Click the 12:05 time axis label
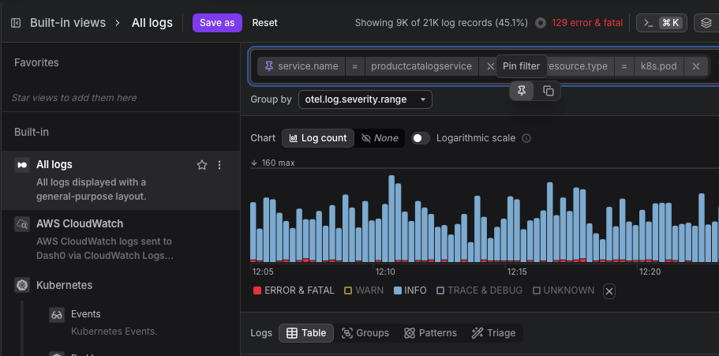The image size is (719, 356). click(x=263, y=272)
